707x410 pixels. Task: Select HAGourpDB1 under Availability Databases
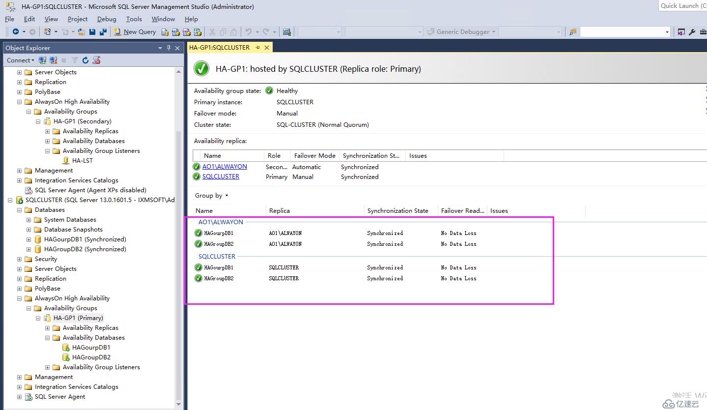[91, 348]
